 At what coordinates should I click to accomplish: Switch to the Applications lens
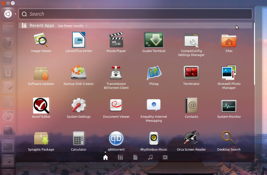121,157
